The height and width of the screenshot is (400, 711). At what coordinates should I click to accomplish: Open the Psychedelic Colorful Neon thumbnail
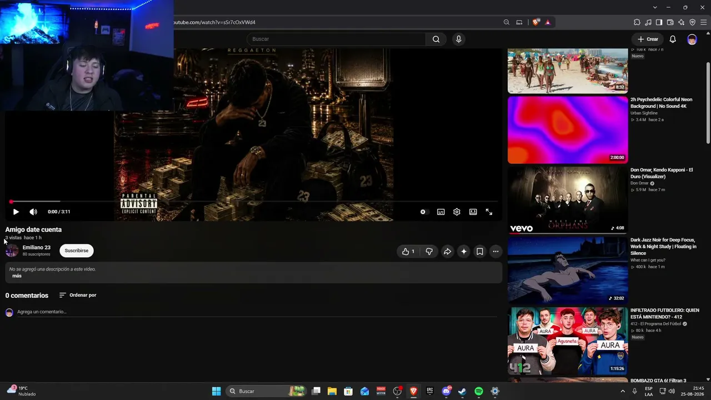click(x=568, y=130)
